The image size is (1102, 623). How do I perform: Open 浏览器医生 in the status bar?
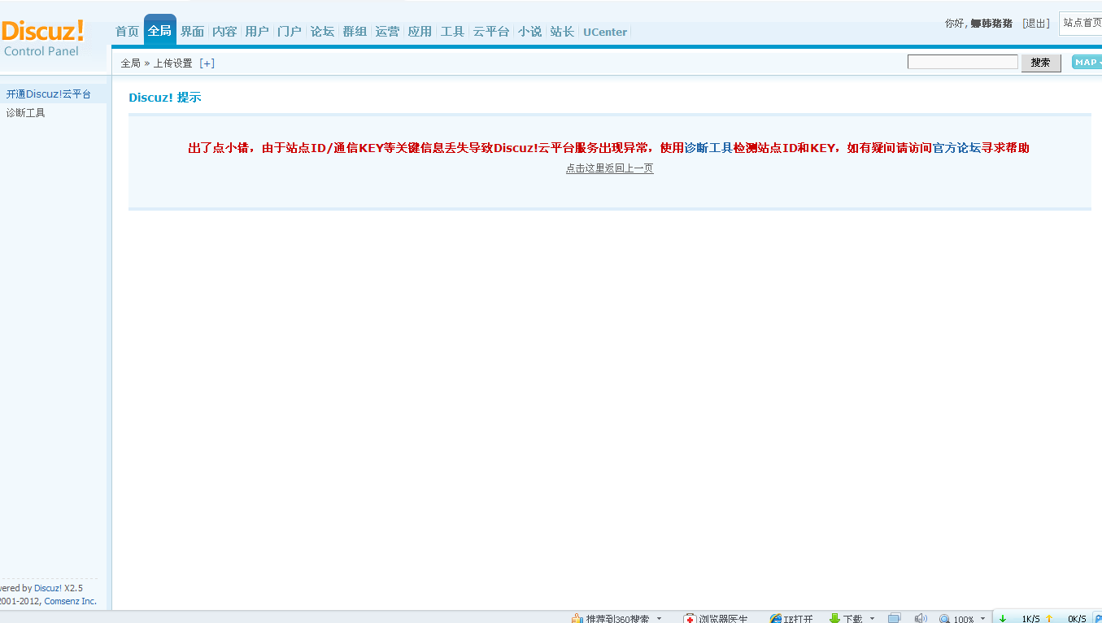pos(716,619)
